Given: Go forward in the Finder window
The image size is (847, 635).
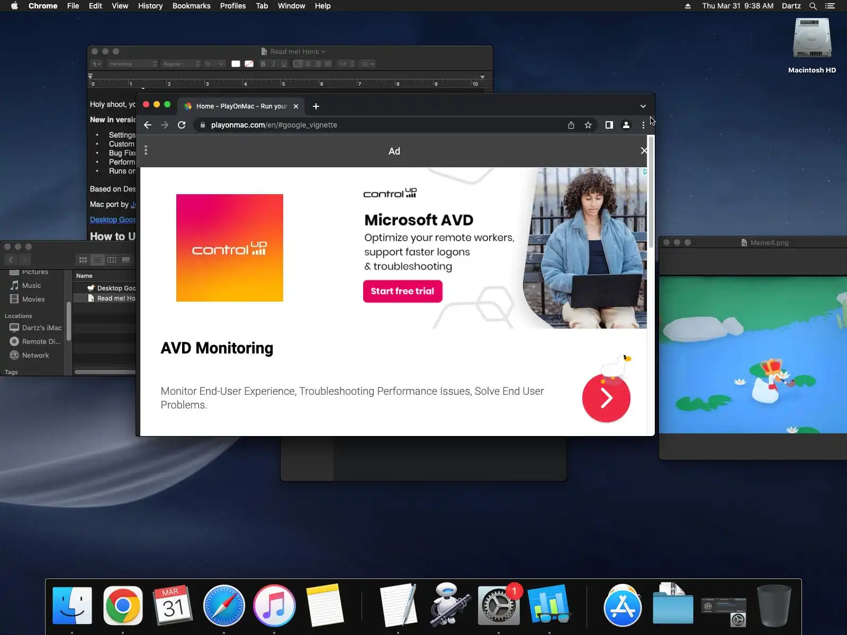Looking at the screenshot, I should (24, 259).
